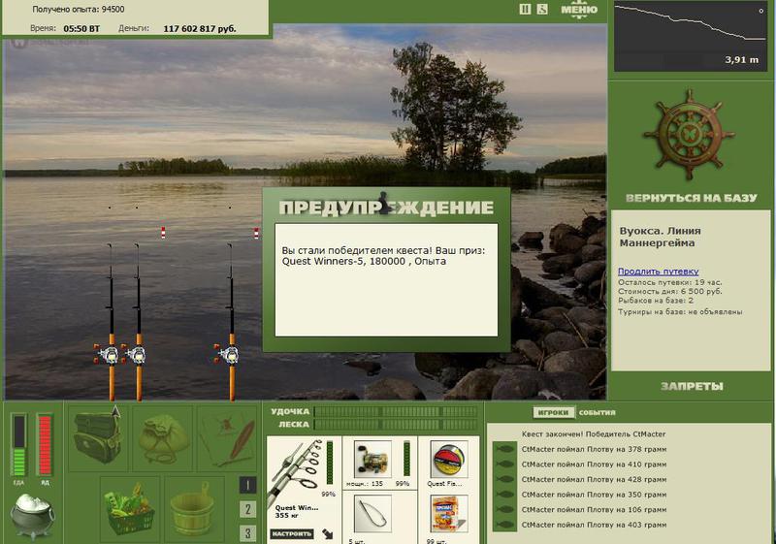Click 'Получено опыта: 94500' text

[79, 9]
